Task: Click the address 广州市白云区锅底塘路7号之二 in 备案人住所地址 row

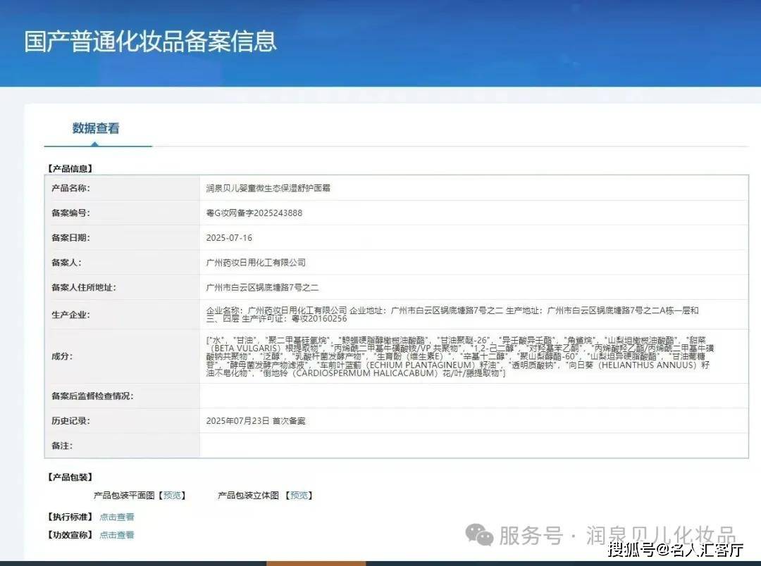Action: coord(263,287)
